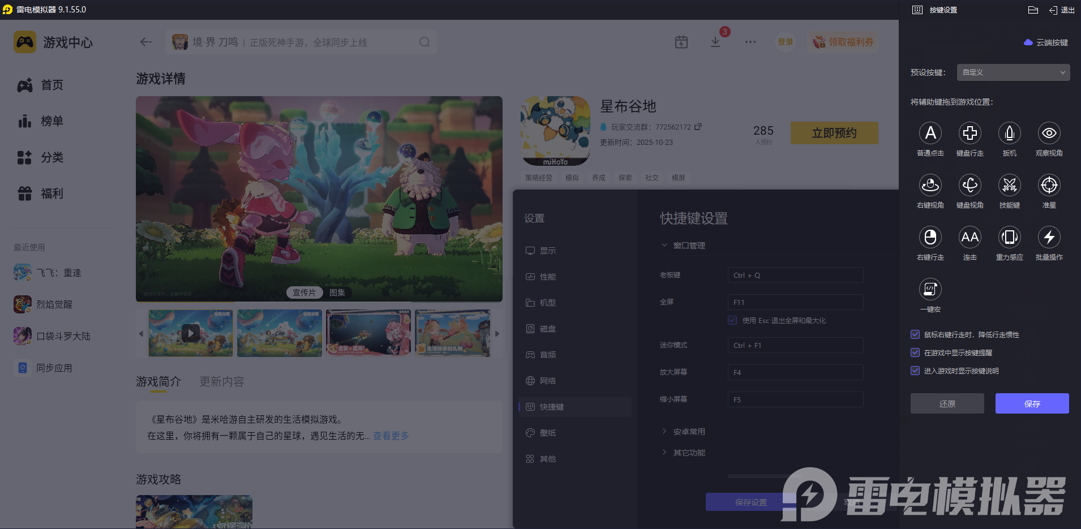Select the 重力感应 gravity sensor icon
Screen dimensions: 1081x529
pyautogui.click(x=1009, y=238)
